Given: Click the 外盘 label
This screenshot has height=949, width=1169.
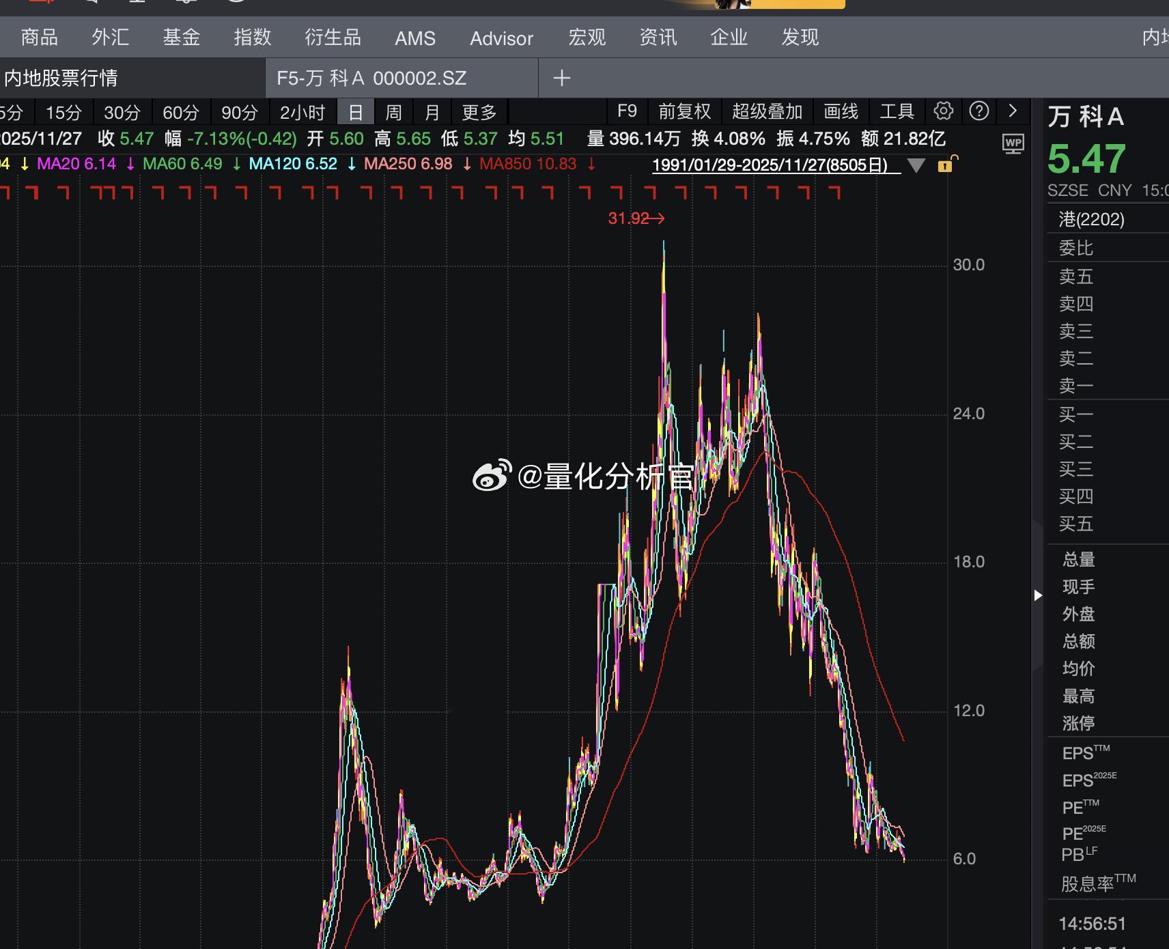Looking at the screenshot, I should tap(1079, 614).
